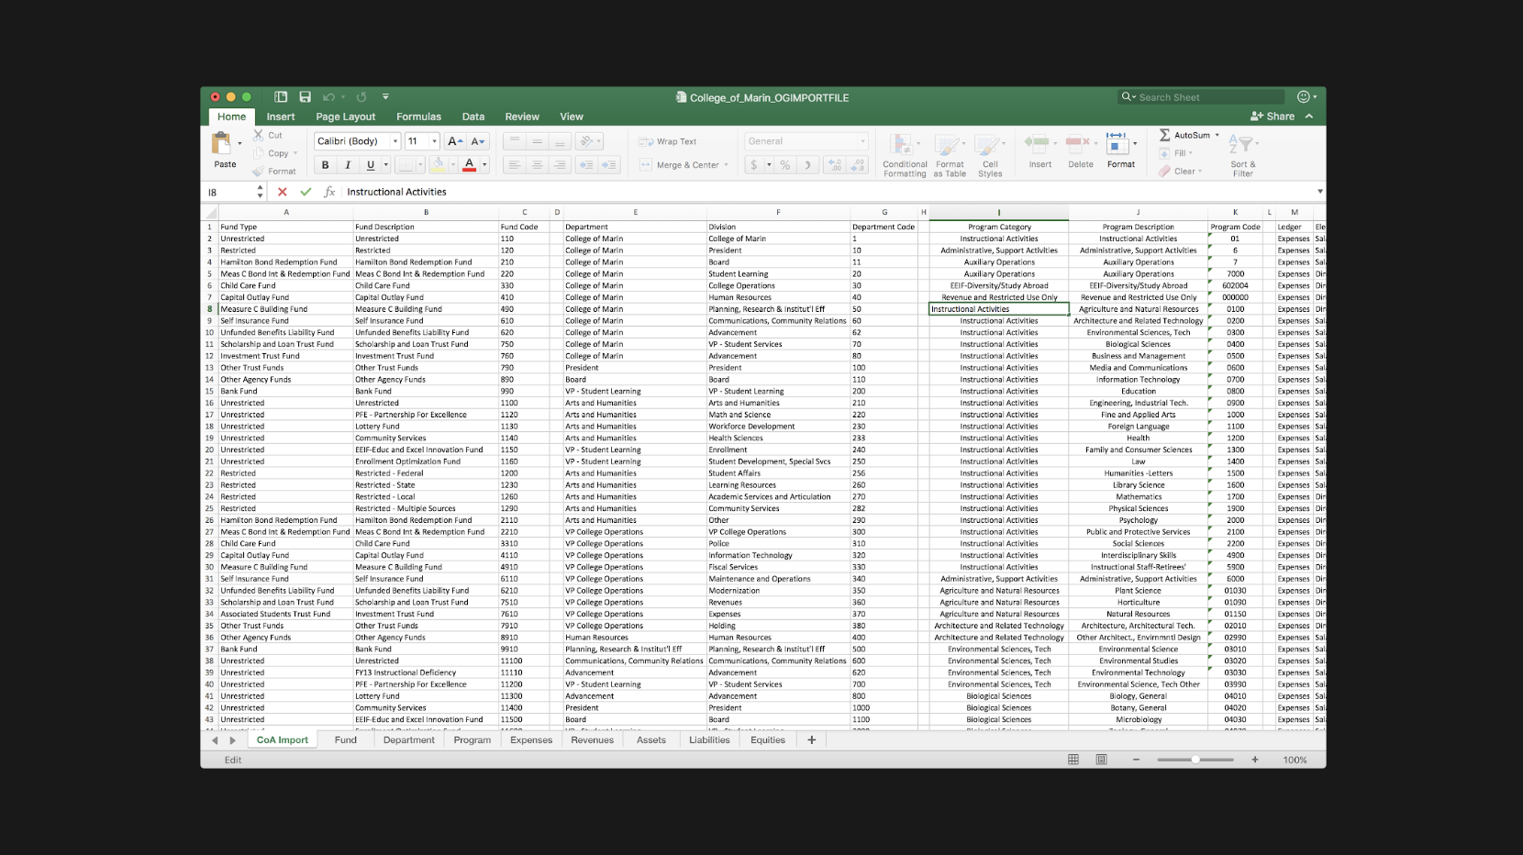The height and width of the screenshot is (855, 1523).
Task: Add a new sheet with plus button
Action: pos(811,739)
